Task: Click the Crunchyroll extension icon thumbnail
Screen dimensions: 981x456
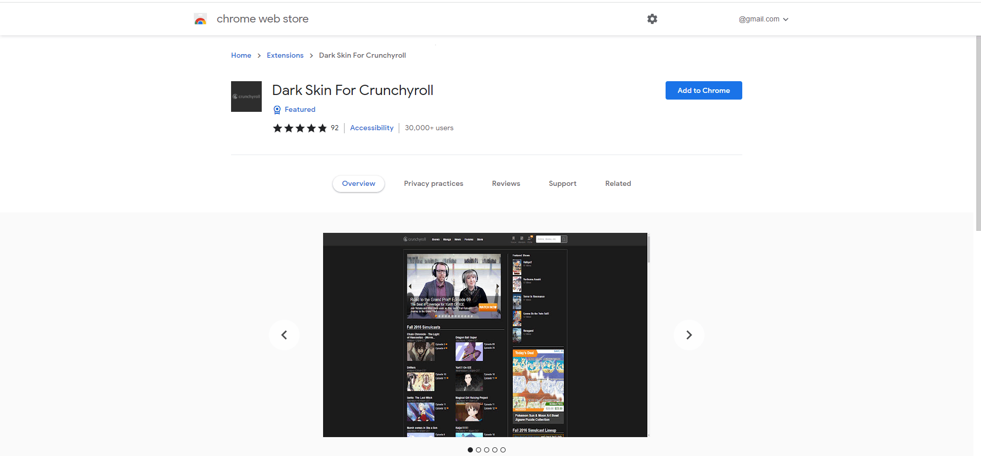Action: point(246,97)
